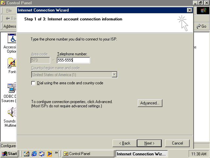The width and height of the screenshot is (210, 158).
Task: Select Internet Connection Wizard taskbar button
Action: [x=141, y=154]
